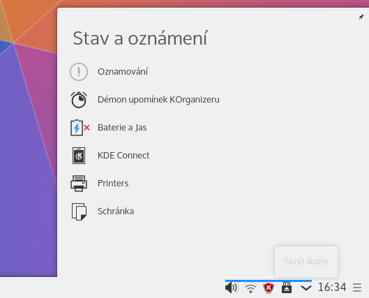Screen dimensions: 369x298
Task: Click the Printers text label
Action: point(113,184)
